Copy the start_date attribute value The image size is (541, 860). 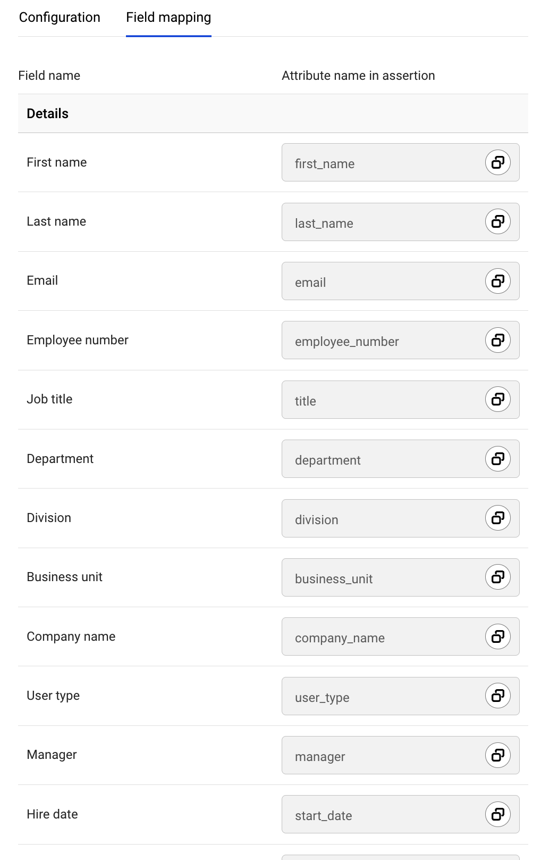click(x=497, y=814)
